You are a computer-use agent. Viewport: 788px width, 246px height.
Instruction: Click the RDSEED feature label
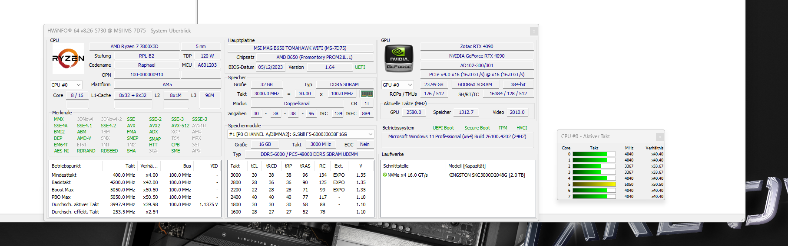[x=109, y=151]
